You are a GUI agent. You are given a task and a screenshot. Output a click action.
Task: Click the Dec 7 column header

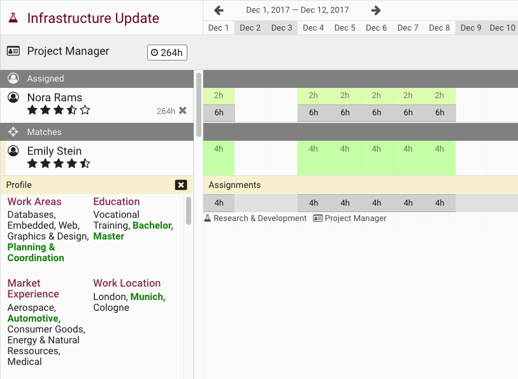pos(408,28)
